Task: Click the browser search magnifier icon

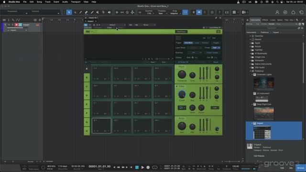Action: [297, 20]
